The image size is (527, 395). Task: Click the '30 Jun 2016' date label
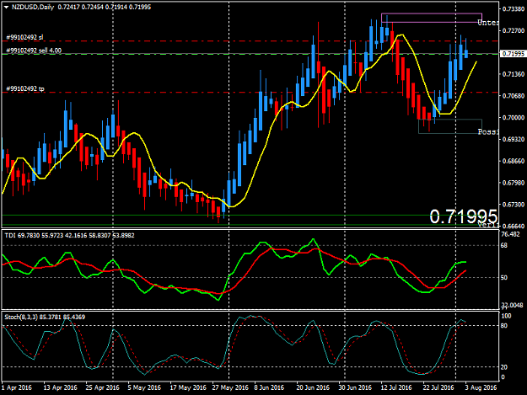coord(355,387)
